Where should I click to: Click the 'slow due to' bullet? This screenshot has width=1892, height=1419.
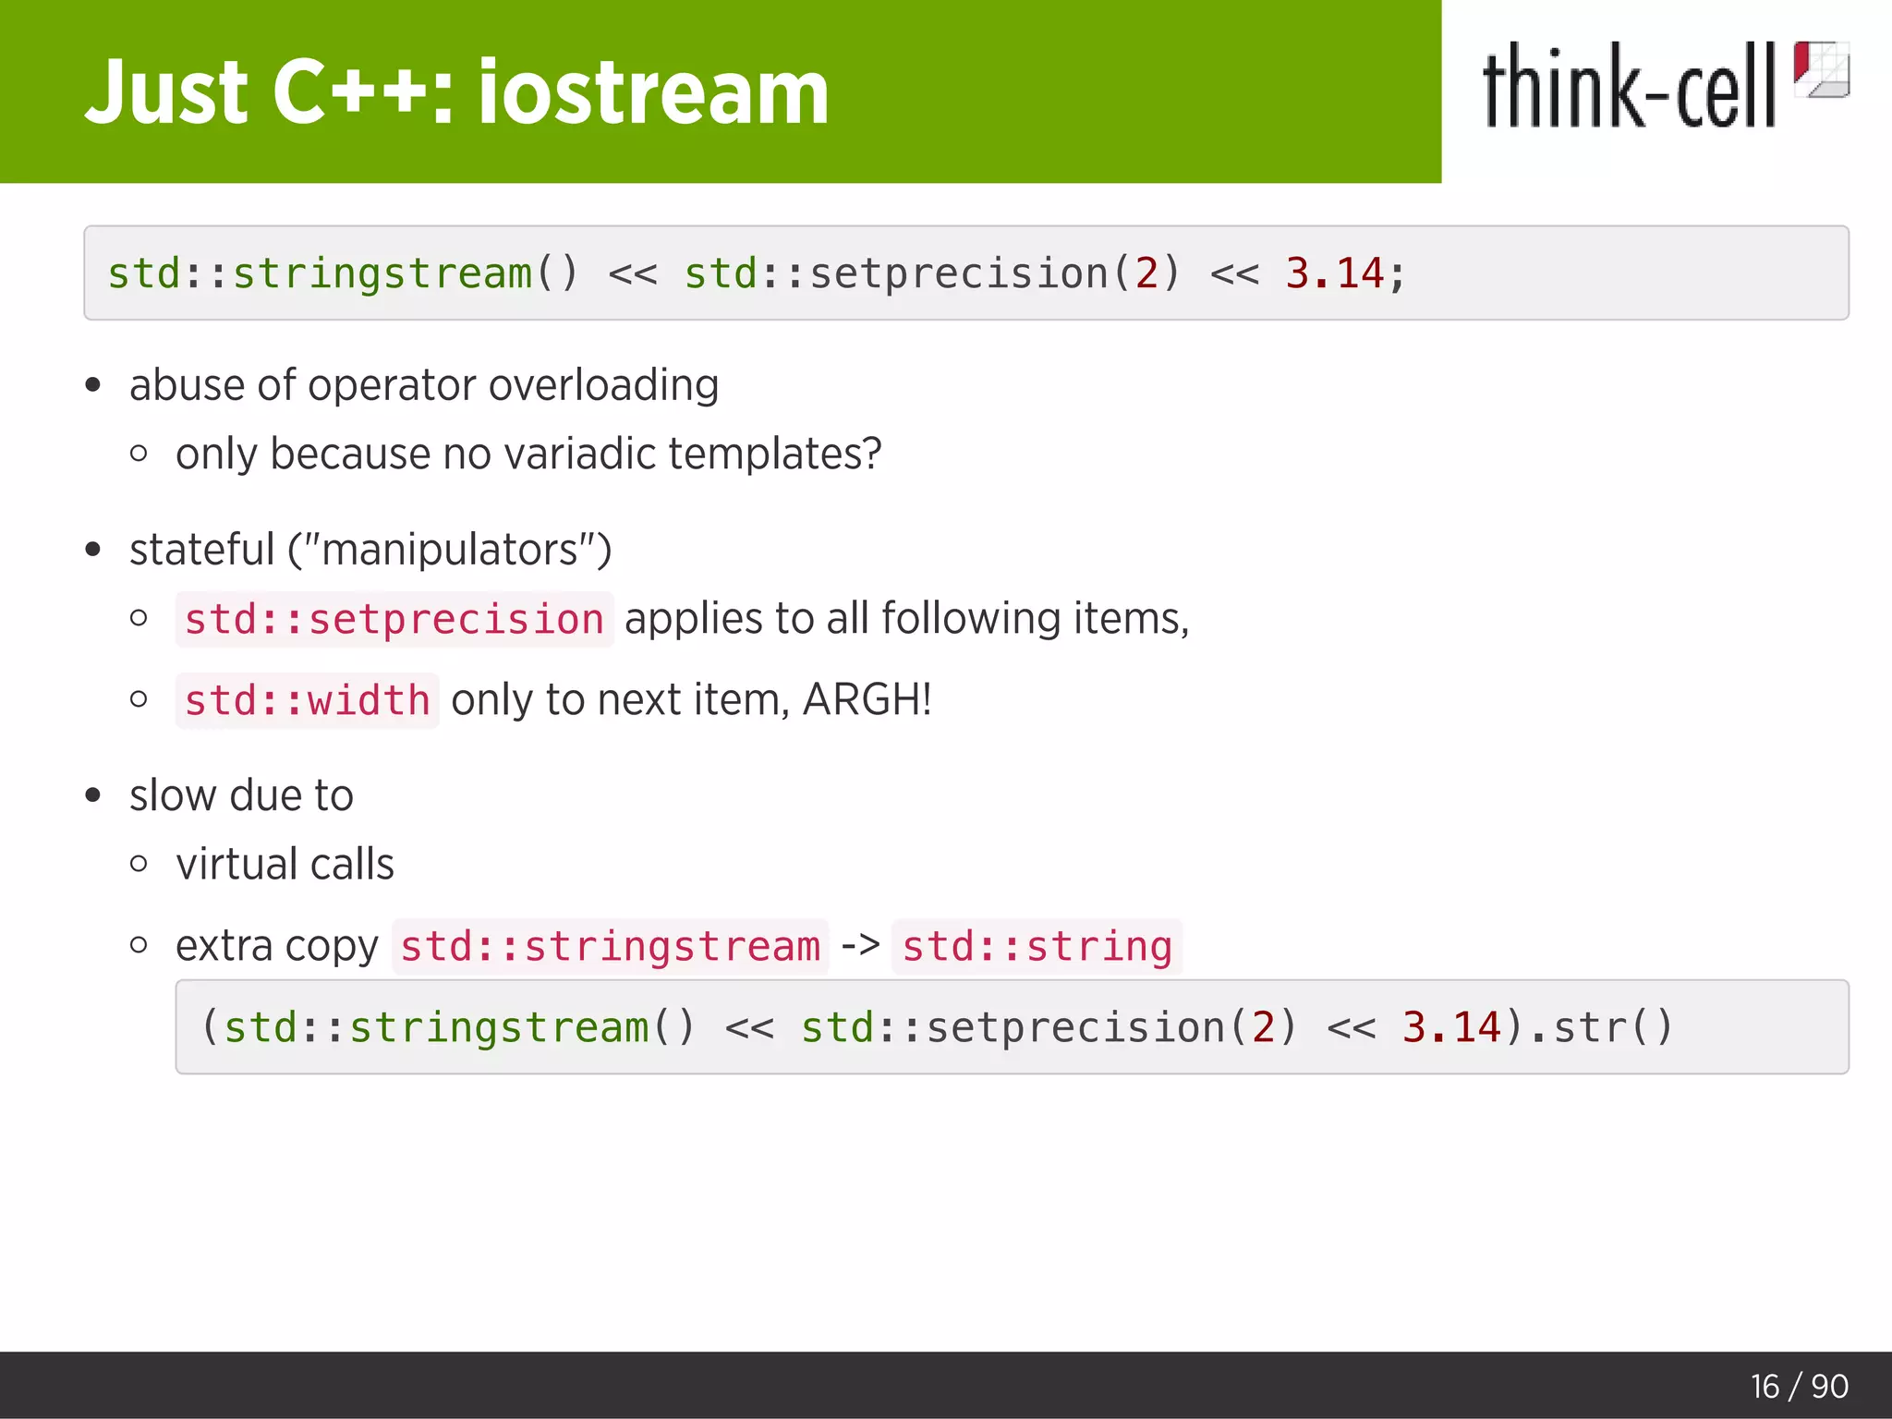[241, 795]
